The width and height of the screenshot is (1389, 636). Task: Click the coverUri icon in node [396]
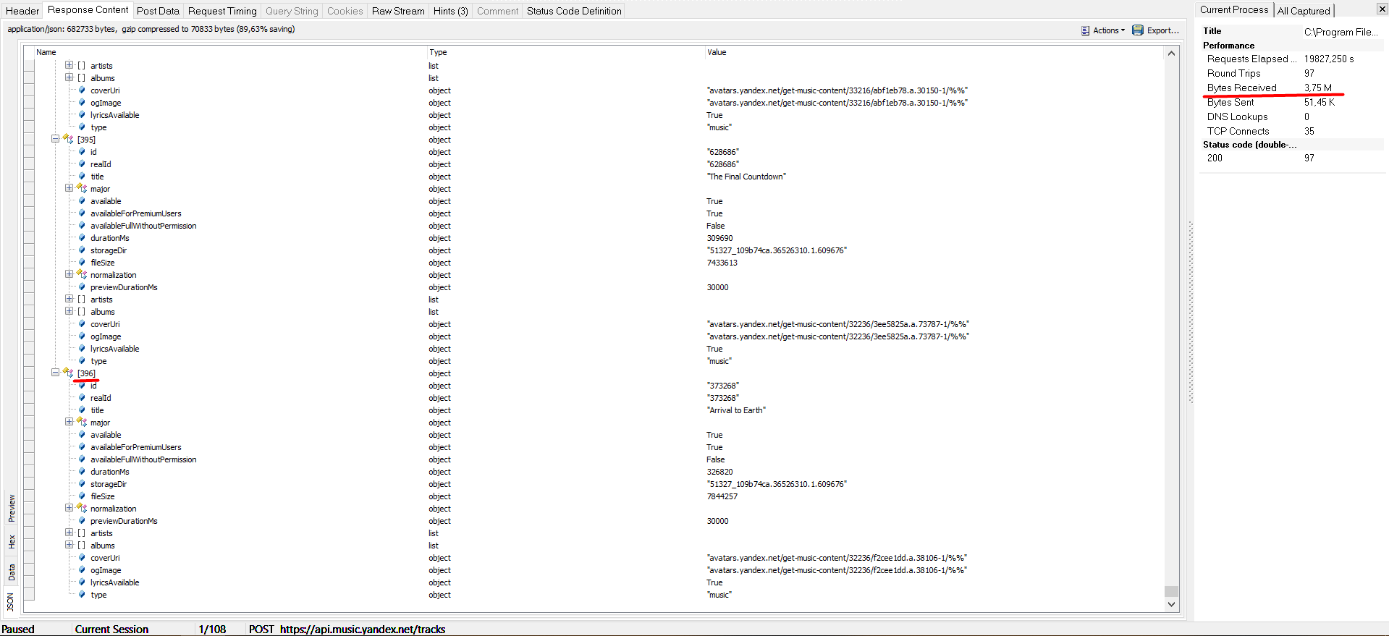82,558
